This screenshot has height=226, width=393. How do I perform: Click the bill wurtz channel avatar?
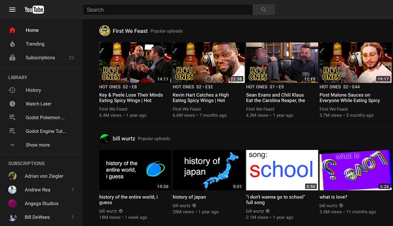(104, 138)
